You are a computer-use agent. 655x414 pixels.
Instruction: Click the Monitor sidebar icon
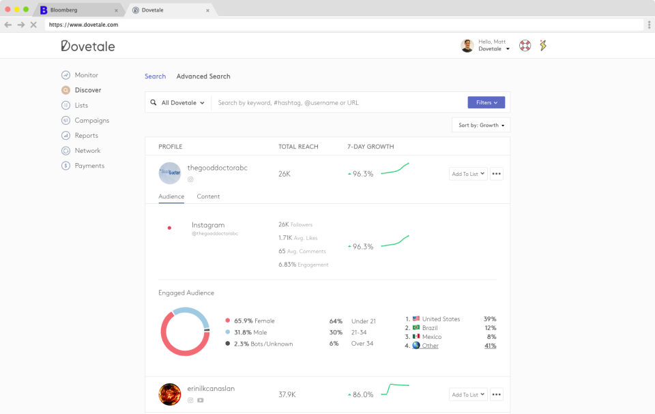(x=65, y=75)
